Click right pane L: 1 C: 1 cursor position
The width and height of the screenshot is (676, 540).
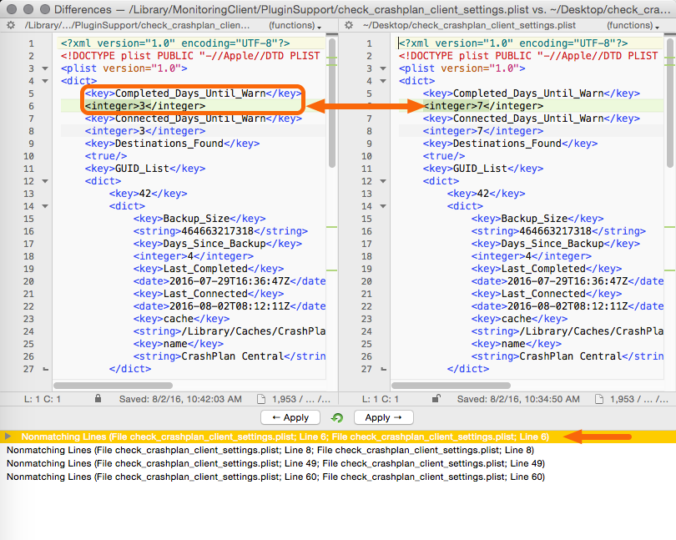click(x=381, y=399)
